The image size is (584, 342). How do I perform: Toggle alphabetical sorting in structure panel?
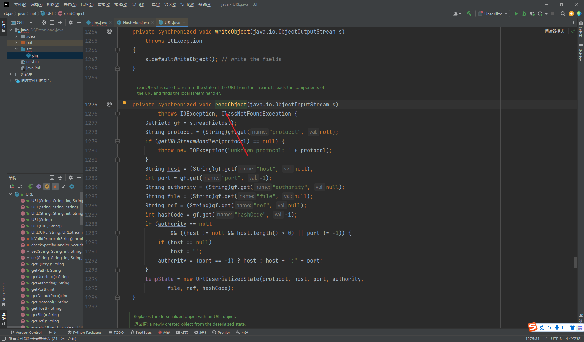coord(20,187)
